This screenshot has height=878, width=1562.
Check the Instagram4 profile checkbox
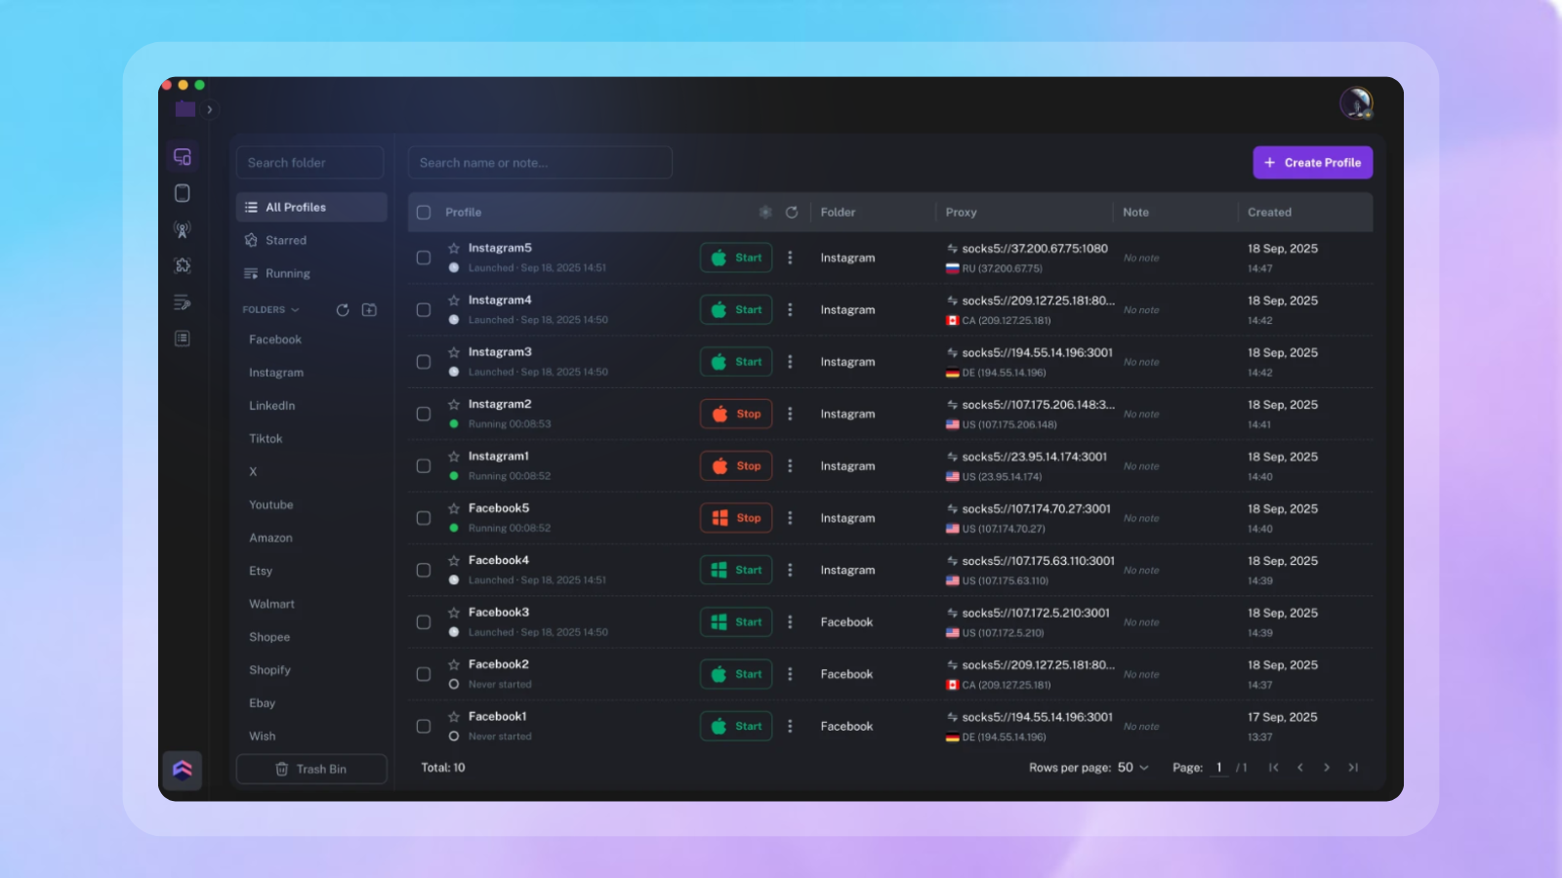(424, 310)
